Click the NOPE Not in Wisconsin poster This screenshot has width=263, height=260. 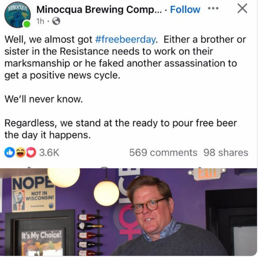pyautogui.click(x=34, y=193)
